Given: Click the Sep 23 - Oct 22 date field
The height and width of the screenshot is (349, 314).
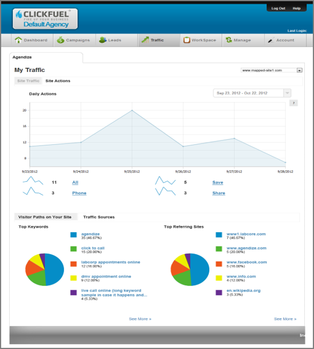Looking at the screenshot, I should [x=248, y=93].
